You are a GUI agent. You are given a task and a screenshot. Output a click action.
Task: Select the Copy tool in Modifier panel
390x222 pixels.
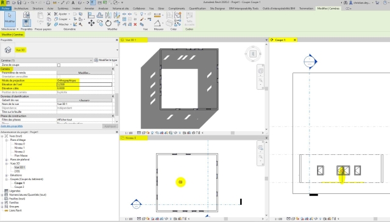(100, 23)
